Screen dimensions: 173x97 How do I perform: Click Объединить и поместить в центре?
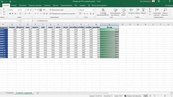pyautogui.click(x=62, y=13)
